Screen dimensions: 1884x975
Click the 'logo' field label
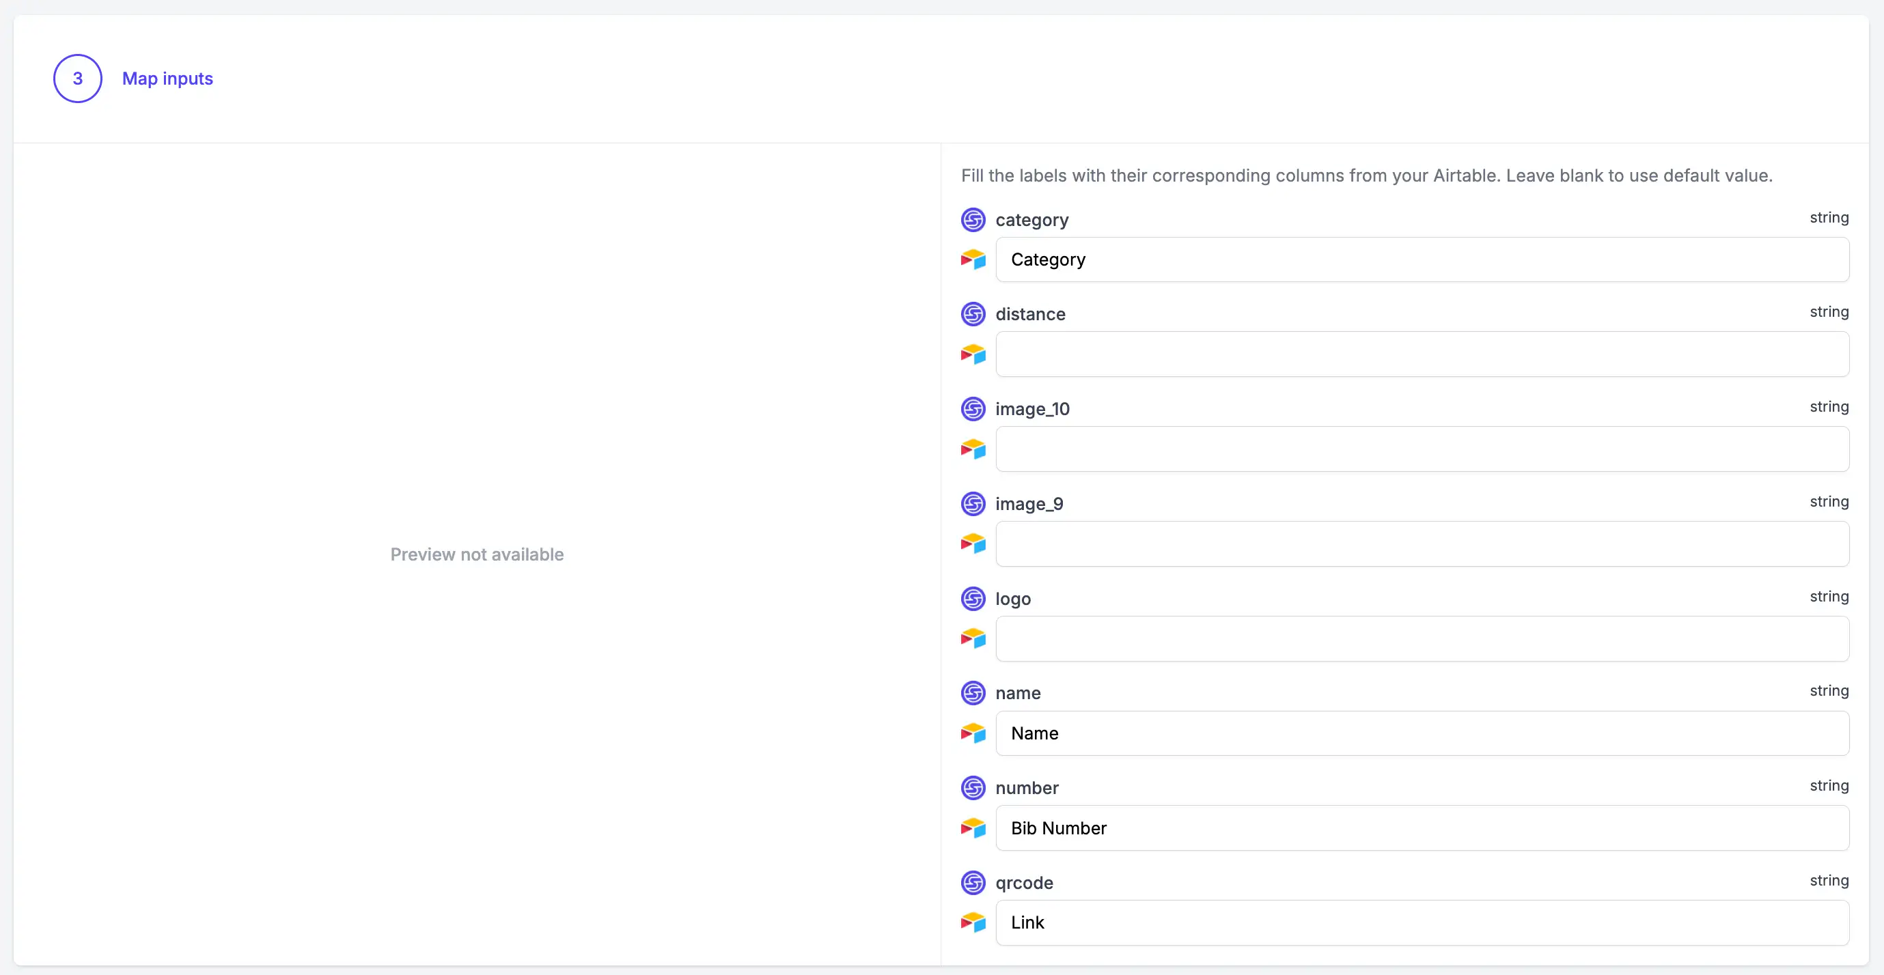click(x=1013, y=599)
